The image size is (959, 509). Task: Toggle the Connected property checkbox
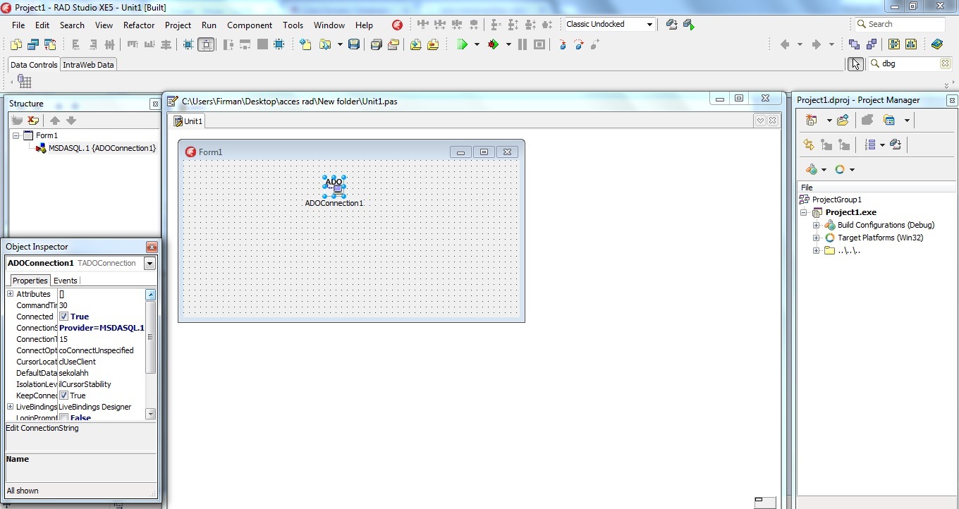tap(63, 317)
